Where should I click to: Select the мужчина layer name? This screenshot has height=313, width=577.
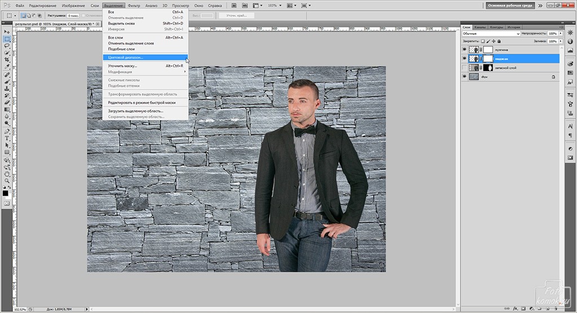coord(501,50)
